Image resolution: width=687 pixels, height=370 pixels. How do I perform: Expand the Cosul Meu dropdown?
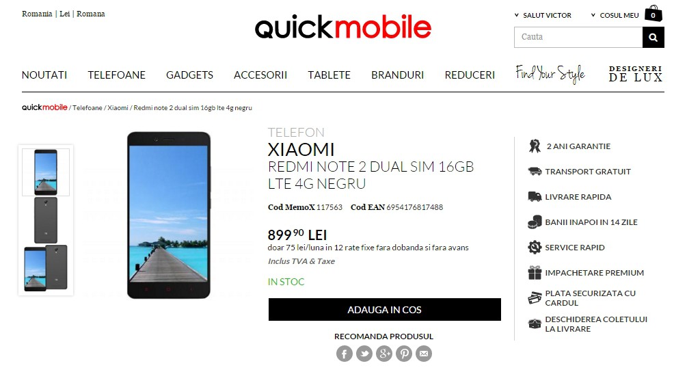[x=615, y=15]
